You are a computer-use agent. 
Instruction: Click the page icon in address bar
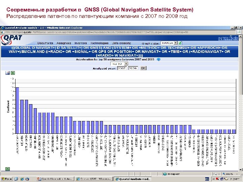tap(2, 32)
